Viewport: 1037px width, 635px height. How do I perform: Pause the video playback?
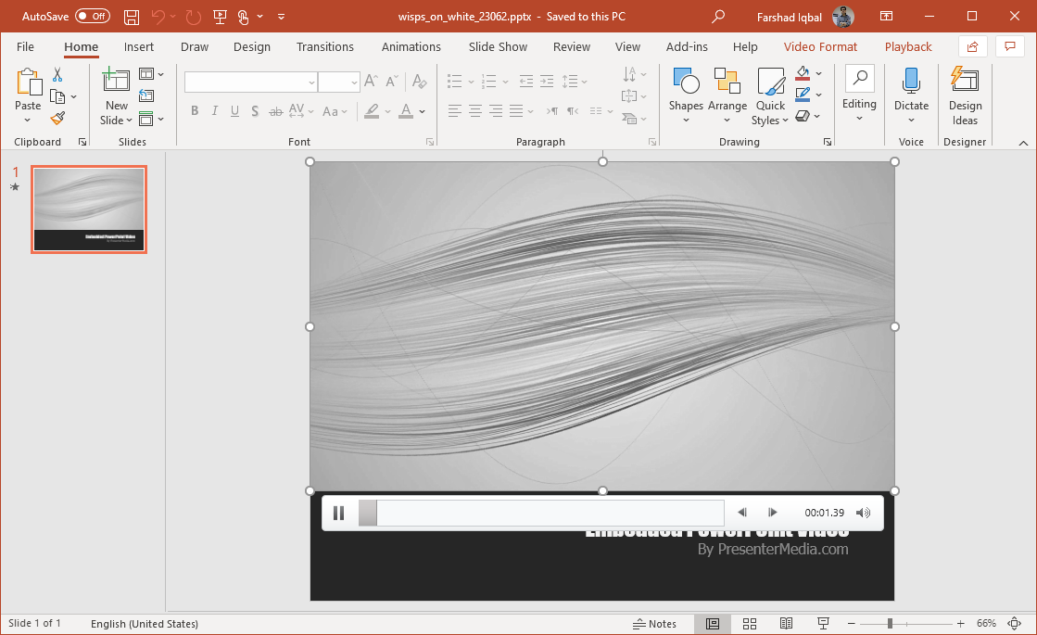point(338,514)
